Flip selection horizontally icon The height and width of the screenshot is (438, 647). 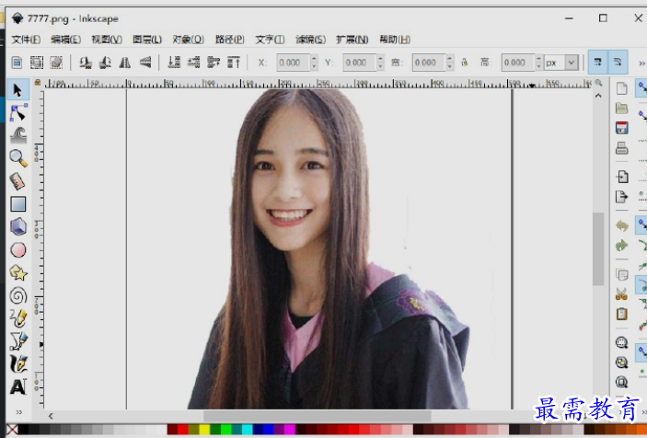tap(125, 63)
